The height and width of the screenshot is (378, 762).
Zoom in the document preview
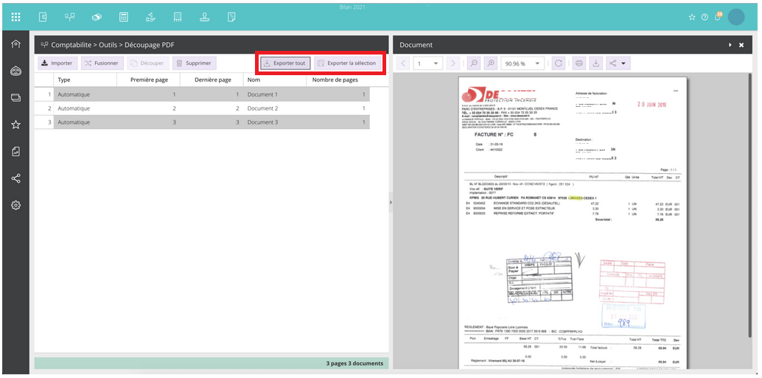[491, 63]
